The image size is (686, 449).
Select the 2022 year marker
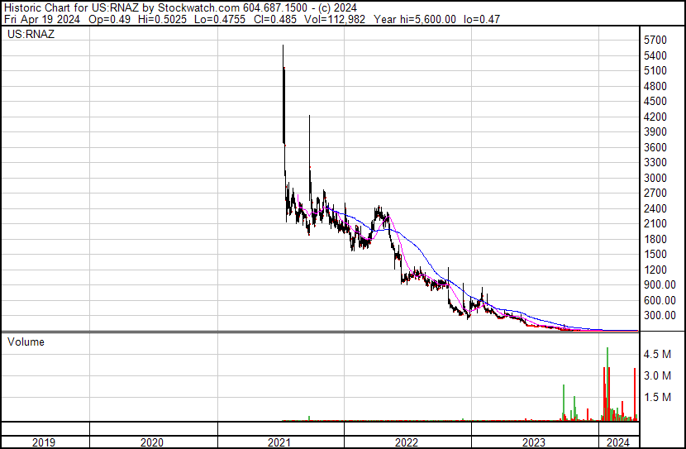407,442
